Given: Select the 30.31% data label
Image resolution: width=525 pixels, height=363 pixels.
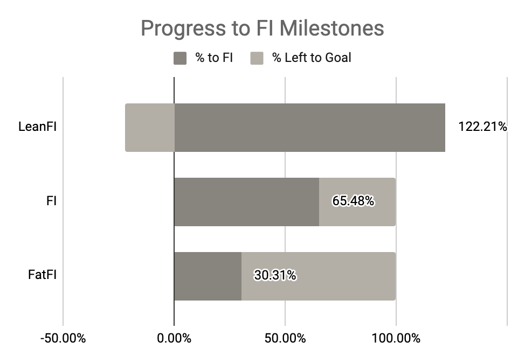Looking at the screenshot, I should 275,276.
